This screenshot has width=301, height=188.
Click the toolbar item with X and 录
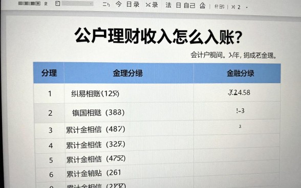point(152,5)
